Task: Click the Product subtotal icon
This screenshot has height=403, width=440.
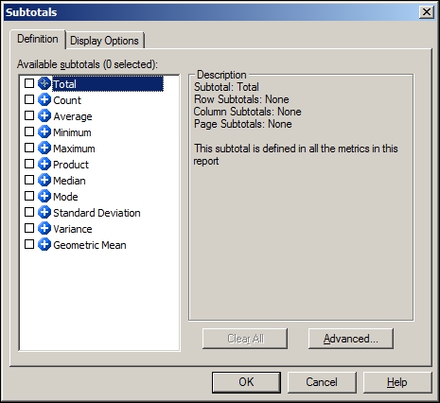Action: pyautogui.click(x=44, y=164)
